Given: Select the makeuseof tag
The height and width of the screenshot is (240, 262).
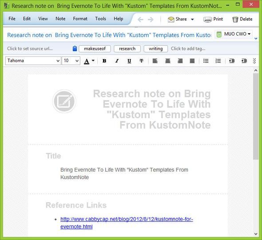Looking at the screenshot, I should pyautogui.click(x=95, y=49).
